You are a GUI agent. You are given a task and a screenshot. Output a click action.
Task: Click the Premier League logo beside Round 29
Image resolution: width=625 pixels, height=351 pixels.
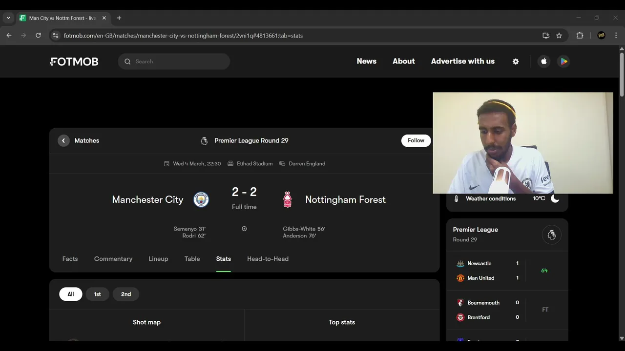[x=204, y=141]
